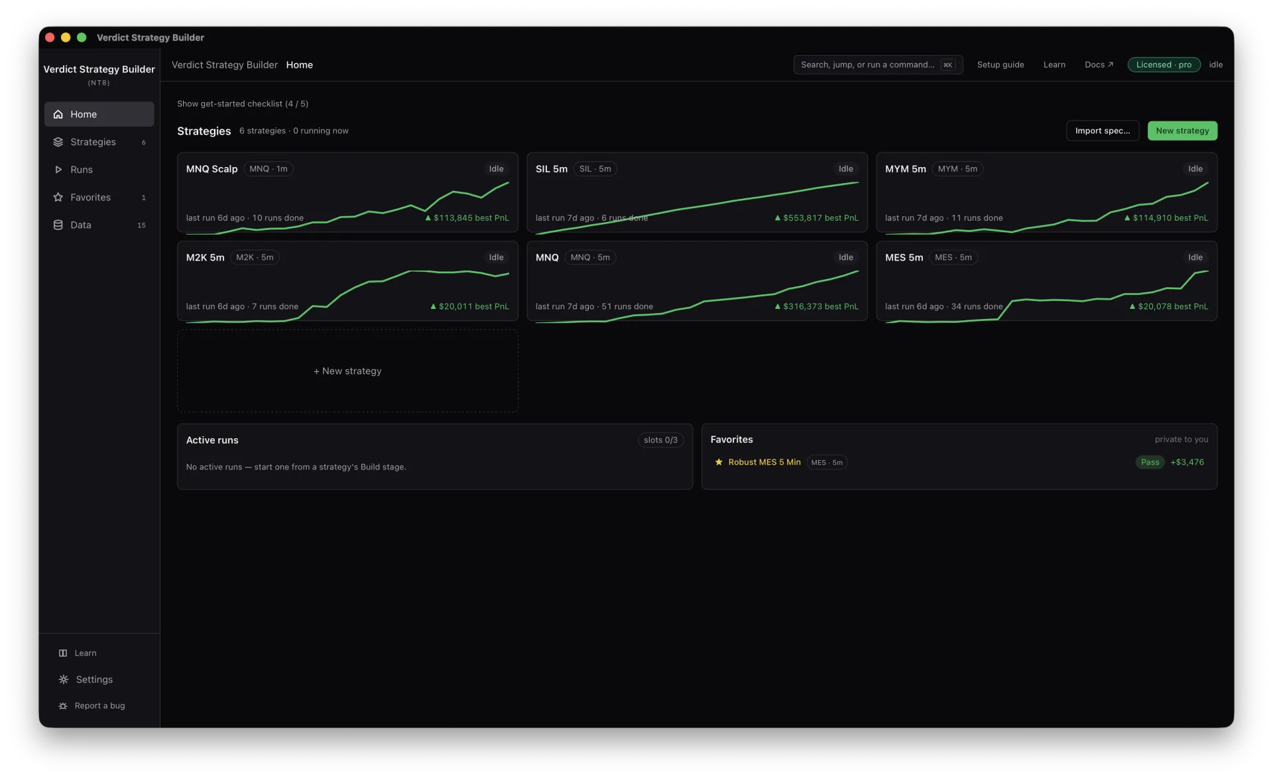Viewport: 1273px width, 779px height.
Task: Click the dashed + New strategy placeholder card
Action: (347, 371)
